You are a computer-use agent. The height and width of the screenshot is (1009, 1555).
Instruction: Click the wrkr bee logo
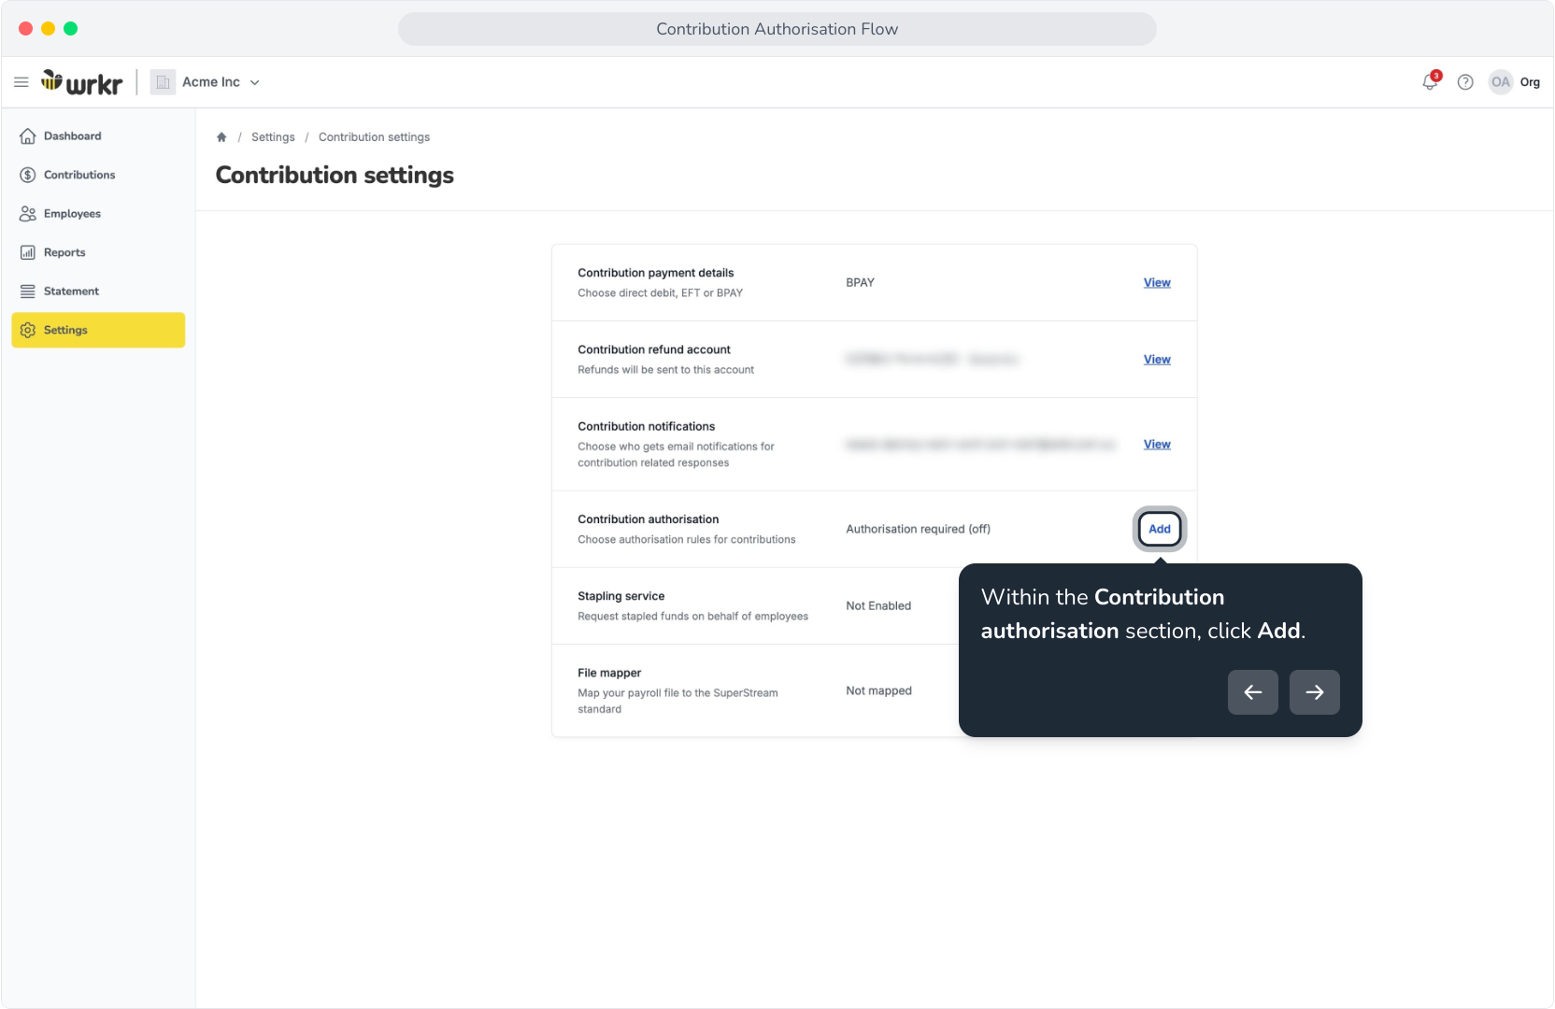pos(81,82)
